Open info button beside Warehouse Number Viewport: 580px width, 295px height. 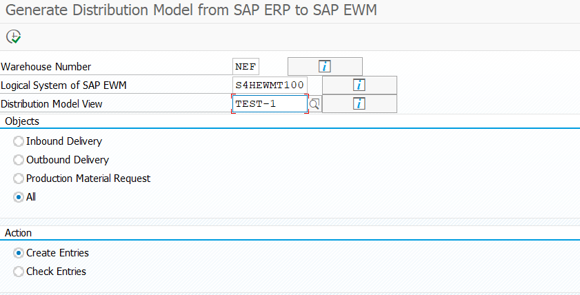tap(325, 67)
